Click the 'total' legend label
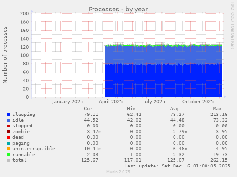The height and width of the screenshot is (177, 237). 20,160
